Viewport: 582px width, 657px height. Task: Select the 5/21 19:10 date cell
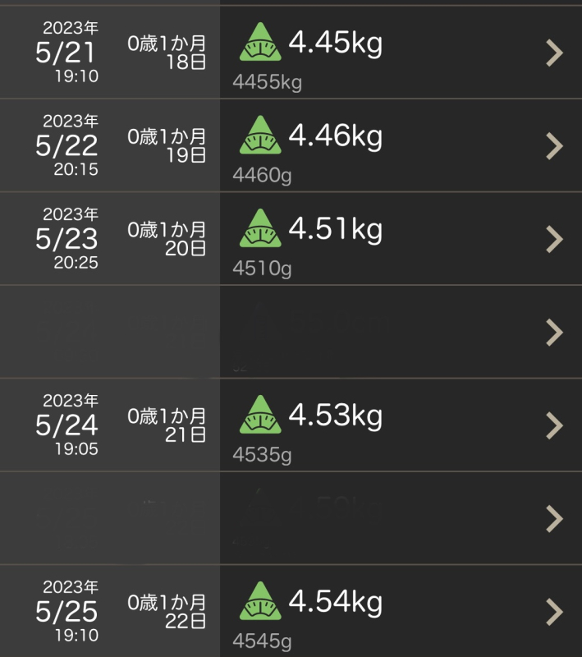point(67,53)
